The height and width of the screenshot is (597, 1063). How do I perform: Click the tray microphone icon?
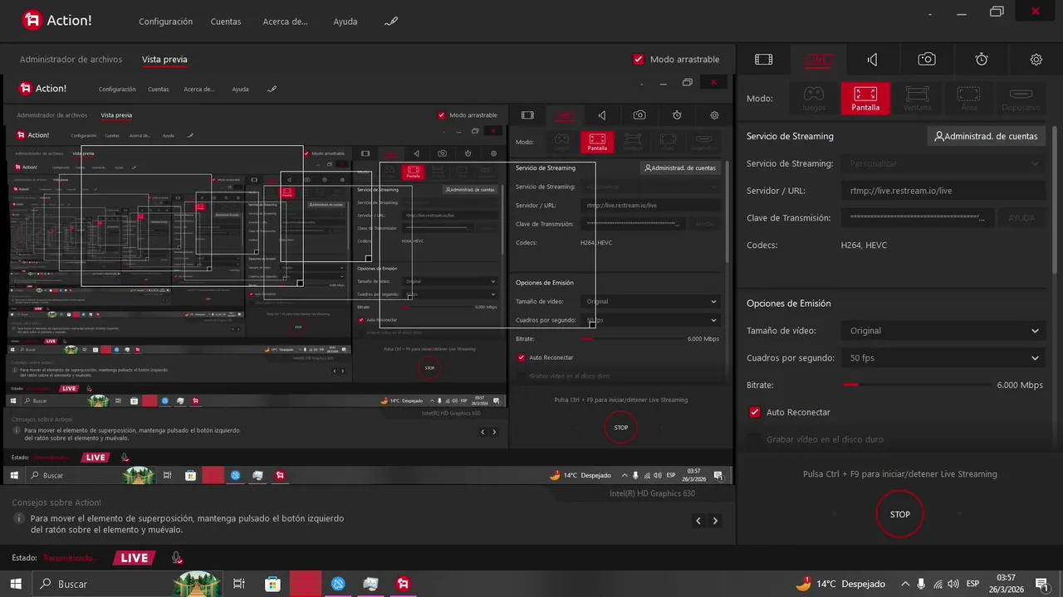point(921,584)
